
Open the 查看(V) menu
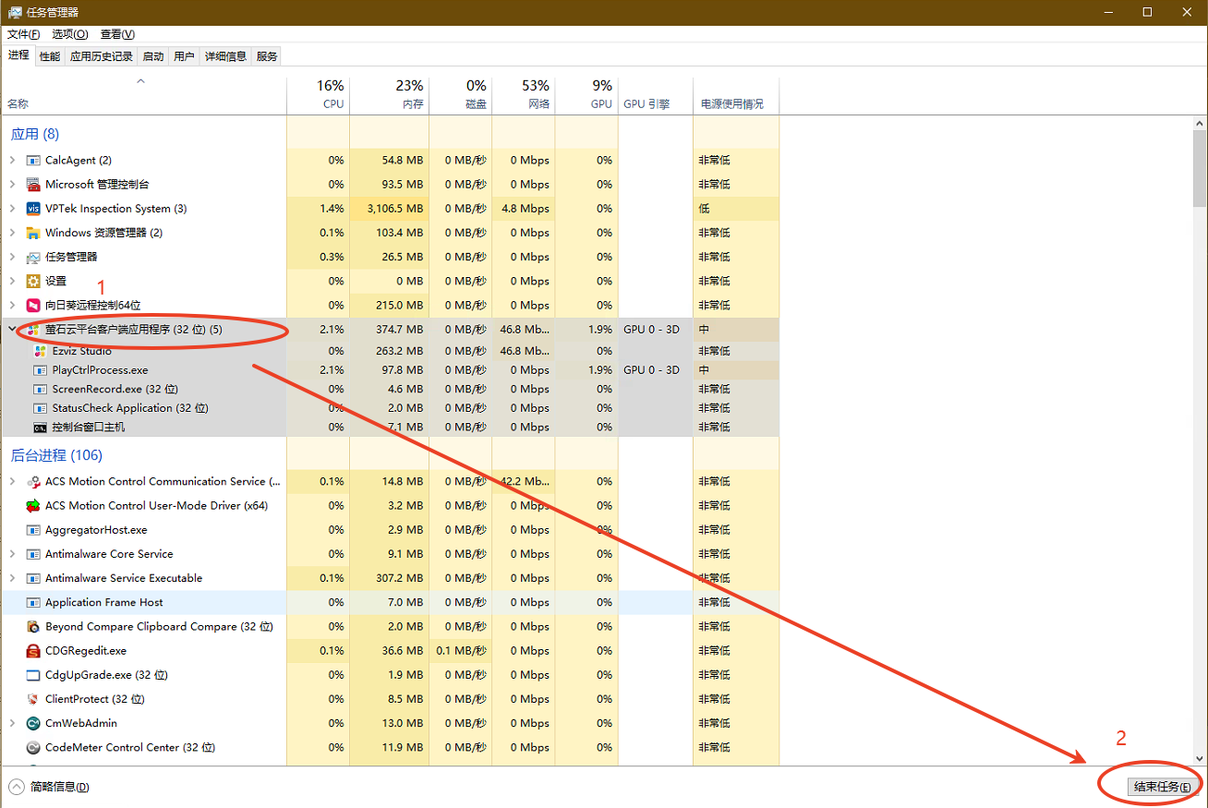[x=117, y=34]
